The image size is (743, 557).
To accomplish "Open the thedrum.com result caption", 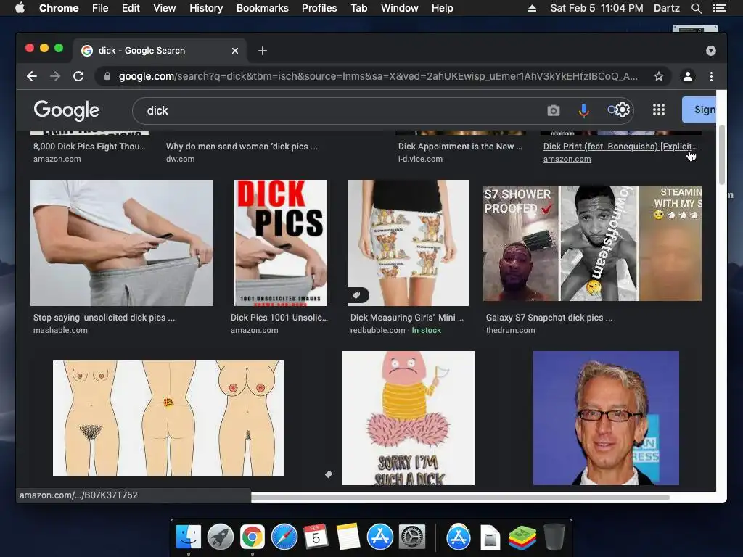I will coord(510,330).
